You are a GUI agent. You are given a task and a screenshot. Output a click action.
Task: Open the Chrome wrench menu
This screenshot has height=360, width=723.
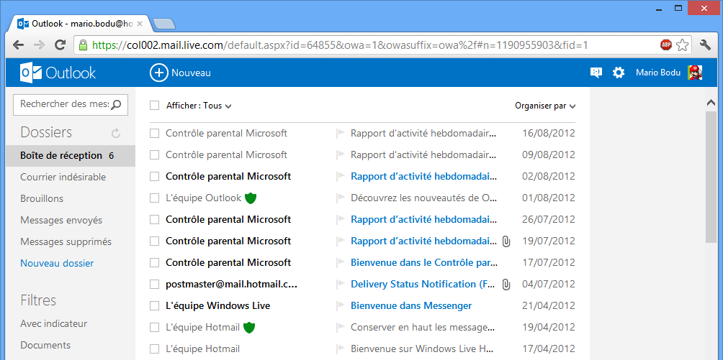tap(705, 45)
